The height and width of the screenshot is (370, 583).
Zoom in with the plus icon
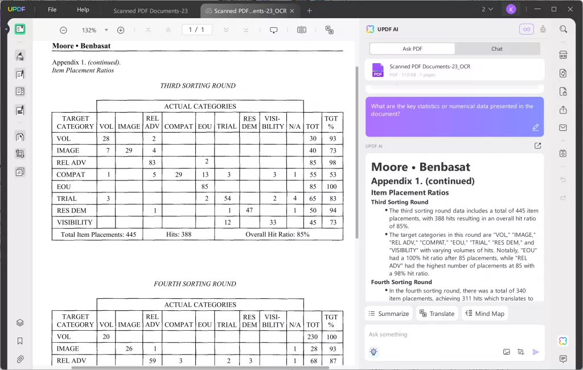pos(121,30)
